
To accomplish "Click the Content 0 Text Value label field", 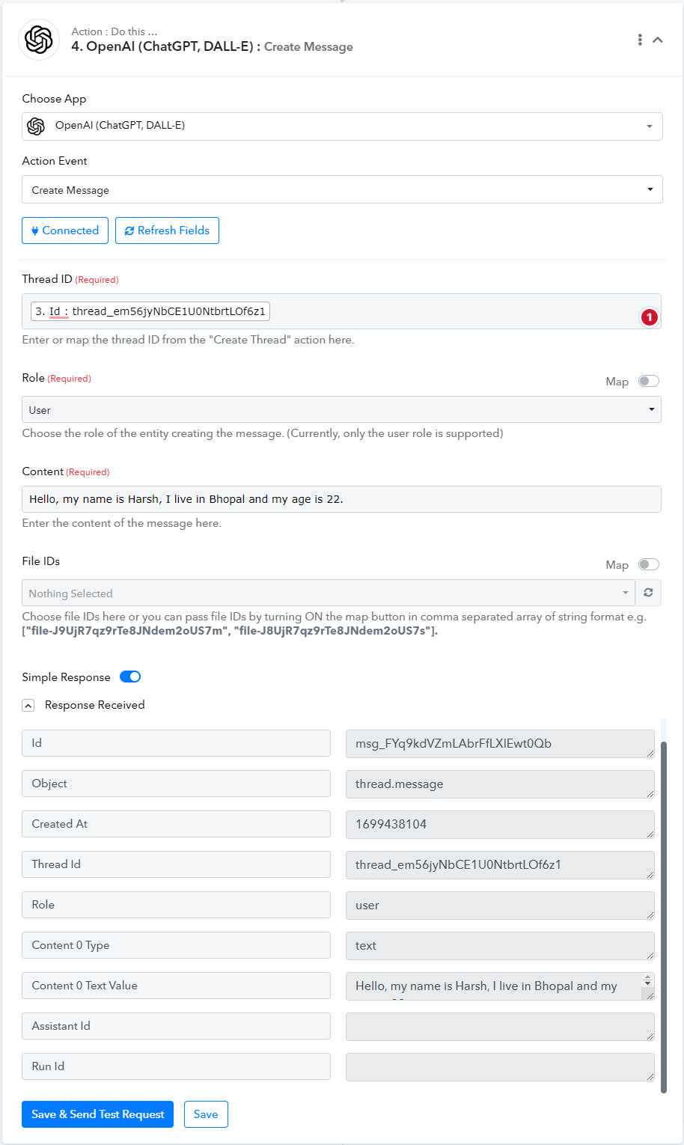I will click(x=176, y=986).
